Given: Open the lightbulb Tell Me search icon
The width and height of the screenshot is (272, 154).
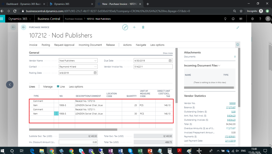Looking at the screenshot, I should (x=225, y=19).
